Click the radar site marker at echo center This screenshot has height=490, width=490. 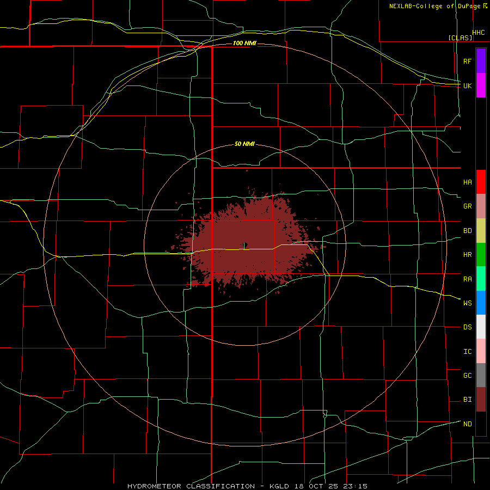click(x=244, y=246)
